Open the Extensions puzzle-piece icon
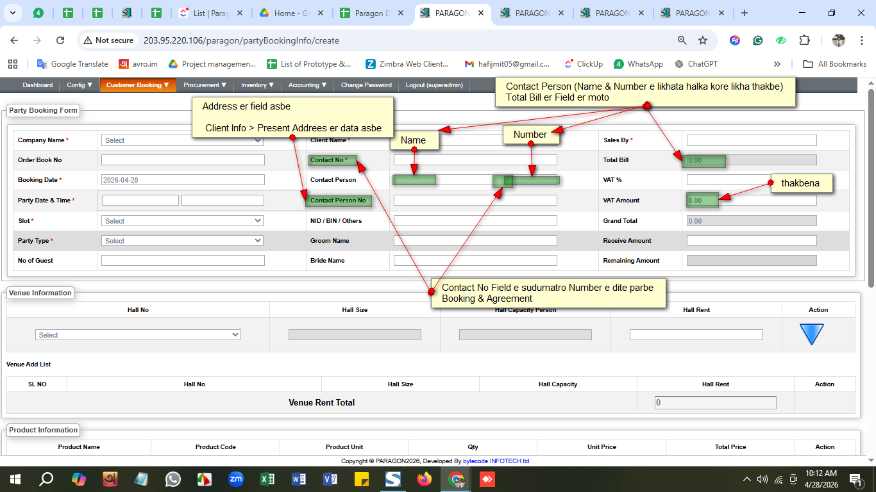 (x=804, y=40)
